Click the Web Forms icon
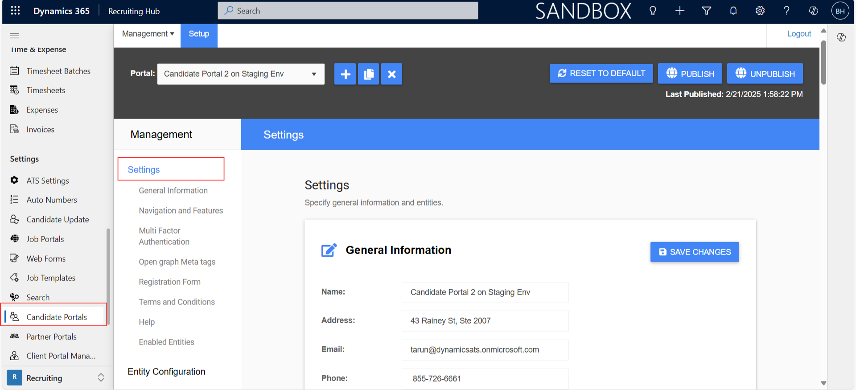The image size is (856, 390). (x=15, y=258)
